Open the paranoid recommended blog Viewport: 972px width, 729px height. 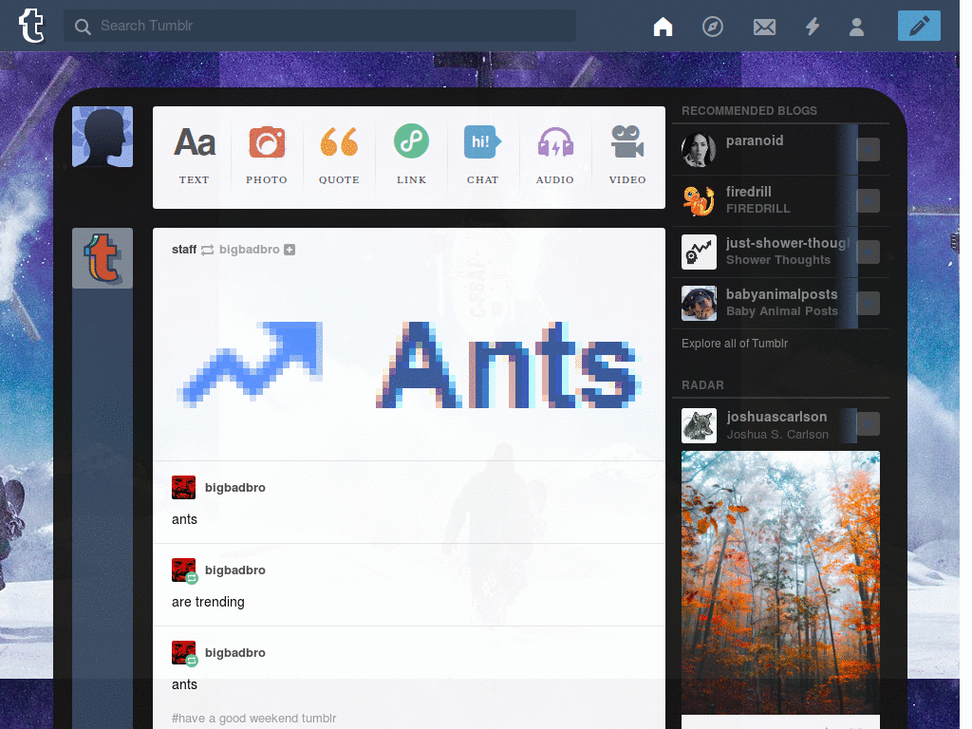coord(755,140)
